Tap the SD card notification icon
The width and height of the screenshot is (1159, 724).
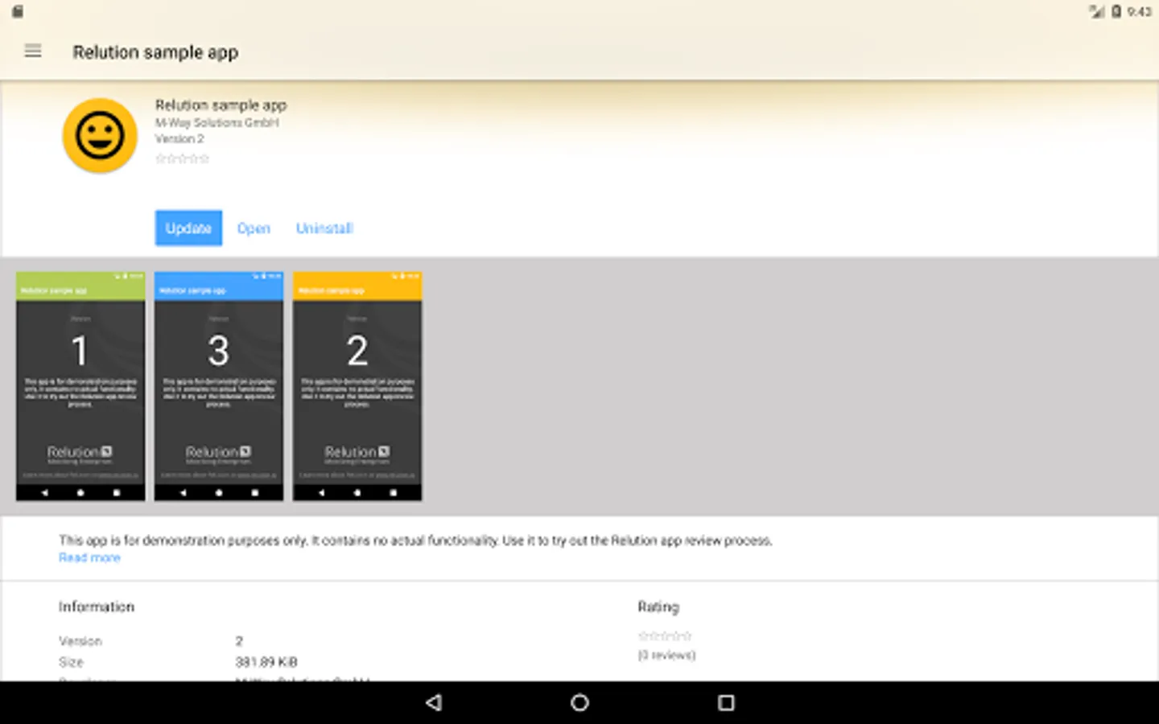pyautogui.click(x=18, y=11)
